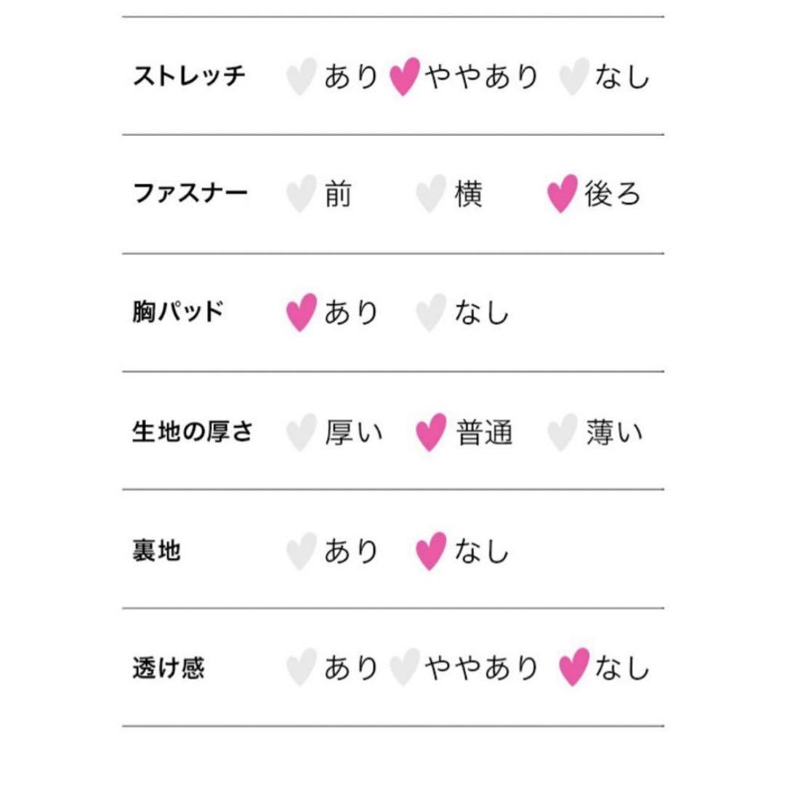Click the pink heart for 裏地 なし
This screenshot has width=785, height=785.
click(x=431, y=551)
